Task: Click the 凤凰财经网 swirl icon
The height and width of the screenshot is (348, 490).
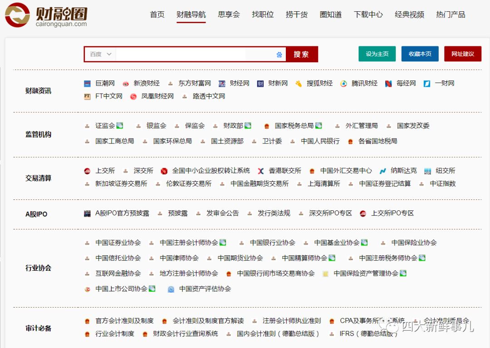Action: (x=133, y=96)
